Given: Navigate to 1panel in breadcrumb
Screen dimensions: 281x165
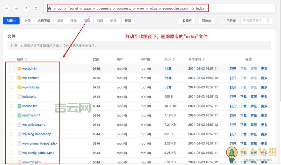Looking at the screenshot, I should pos(73,9).
